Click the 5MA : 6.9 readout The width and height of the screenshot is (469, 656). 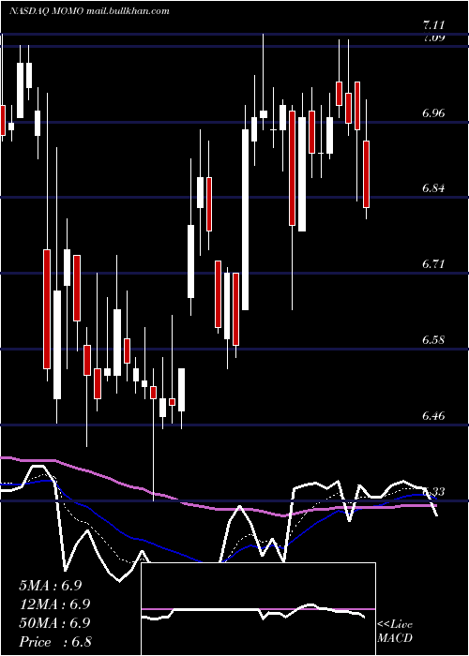(51, 586)
